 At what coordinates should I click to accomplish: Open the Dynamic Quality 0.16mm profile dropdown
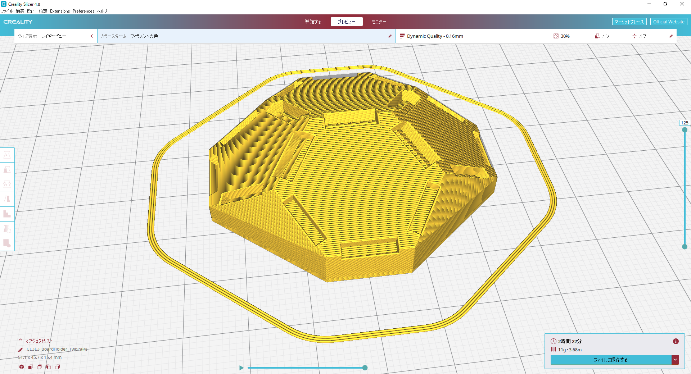point(435,36)
